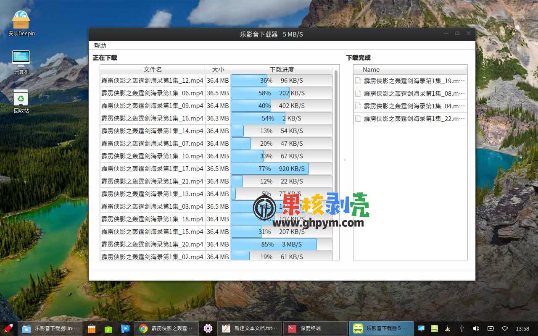Viewport: 538px width, 336px height.
Task: Open the 安装Deepin desktop icon
Action: click(21, 23)
